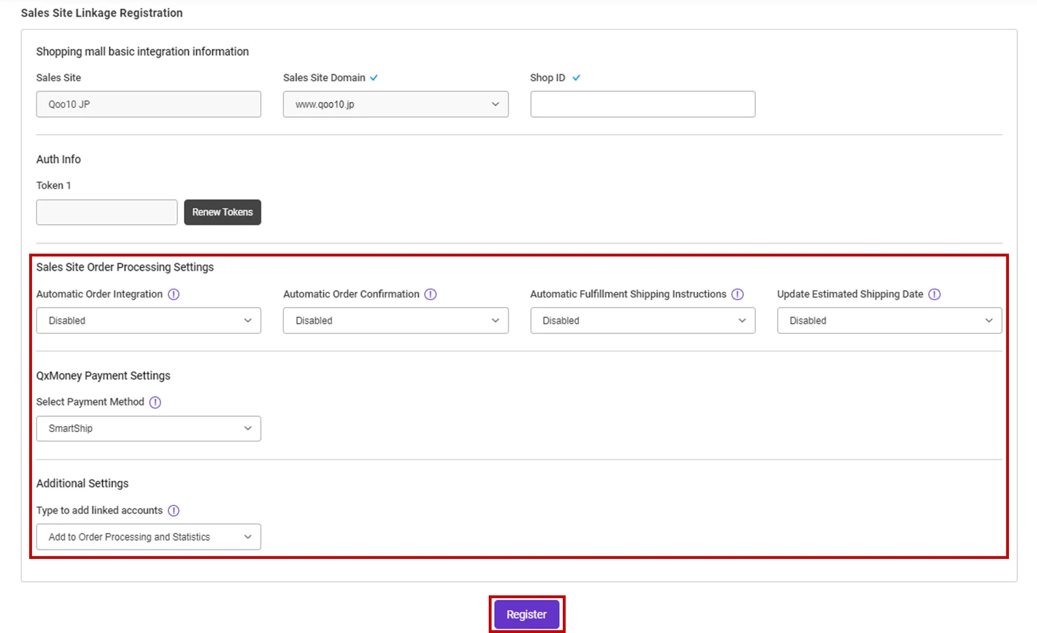Click info icon for Automatic Fulfillment Shipping Instructions
The image size is (1037, 633).
[x=737, y=294]
